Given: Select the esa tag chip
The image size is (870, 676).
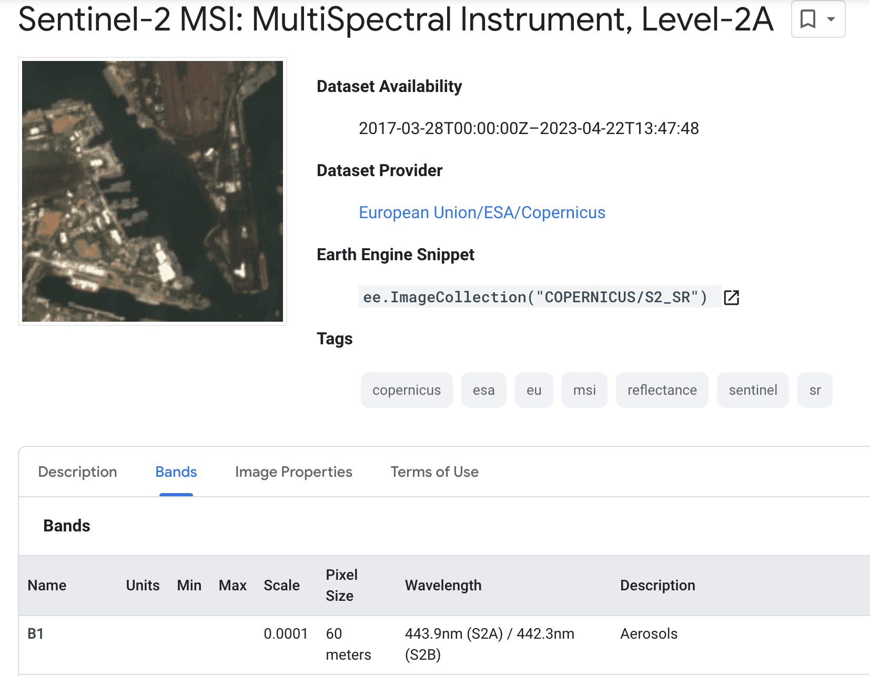Looking at the screenshot, I should tap(484, 390).
